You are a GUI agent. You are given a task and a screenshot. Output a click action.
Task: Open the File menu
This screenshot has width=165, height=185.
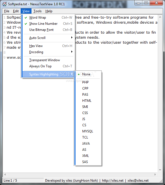(7, 11)
